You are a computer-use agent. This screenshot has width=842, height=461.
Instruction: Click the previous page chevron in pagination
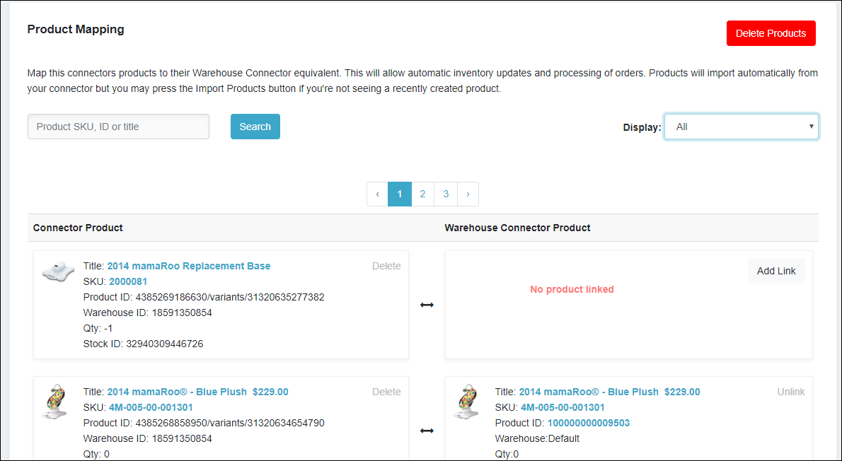pyautogui.click(x=377, y=194)
